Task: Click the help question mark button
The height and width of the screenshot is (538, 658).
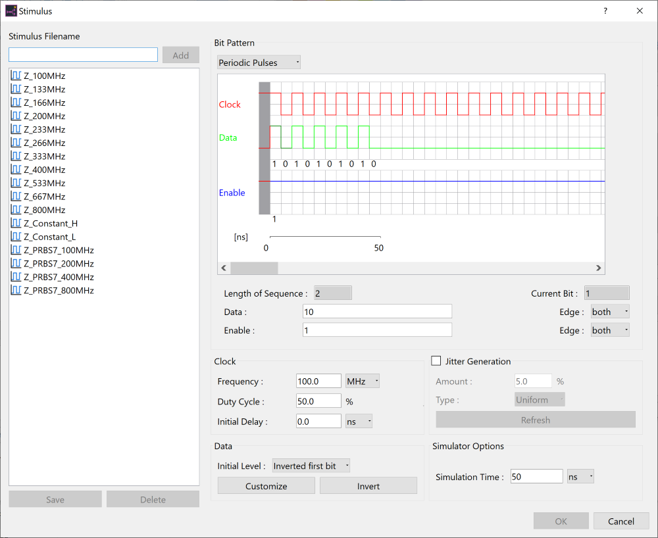Action: (x=605, y=11)
